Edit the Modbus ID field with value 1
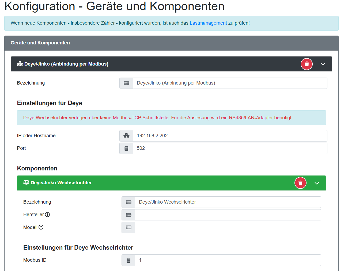This screenshot has width=344, height=271. click(x=228, y=260)
